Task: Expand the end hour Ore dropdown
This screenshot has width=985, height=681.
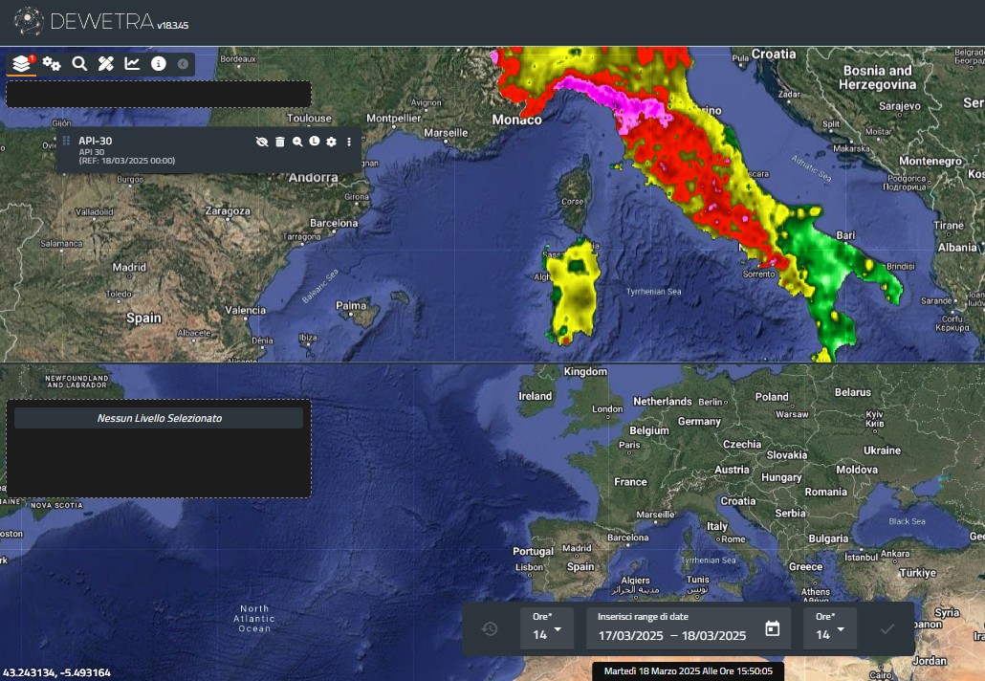Action: pyautogui.click(x=829, y=629)
